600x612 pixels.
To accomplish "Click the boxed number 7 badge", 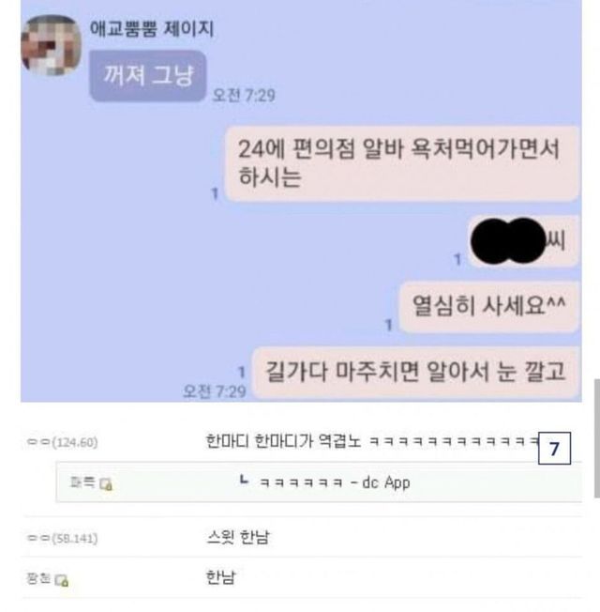I will [554, 448].
